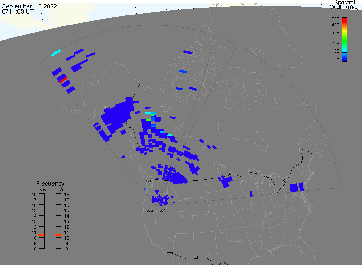Click the 'cve' column header in the frequency legend

click(x=59, y=189)
